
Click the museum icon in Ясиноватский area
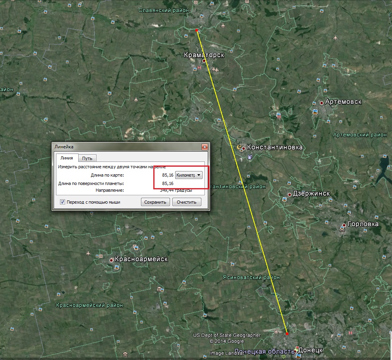click(159, 289)
